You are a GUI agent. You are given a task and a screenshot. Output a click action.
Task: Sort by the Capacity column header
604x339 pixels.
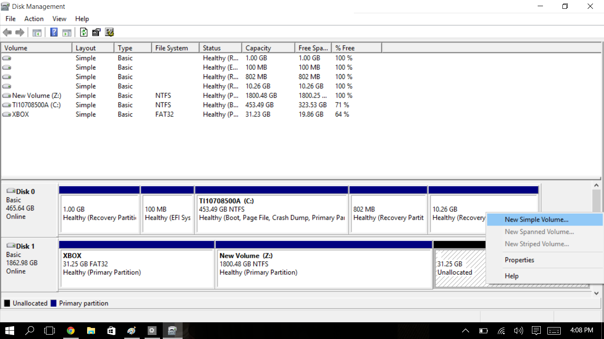coord(268,48)
